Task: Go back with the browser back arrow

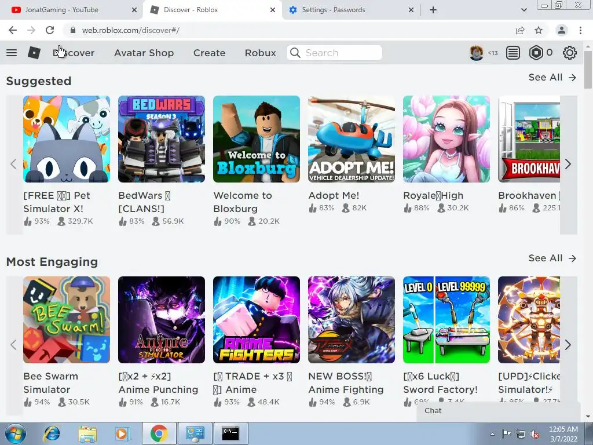Action: click(13, 30)
